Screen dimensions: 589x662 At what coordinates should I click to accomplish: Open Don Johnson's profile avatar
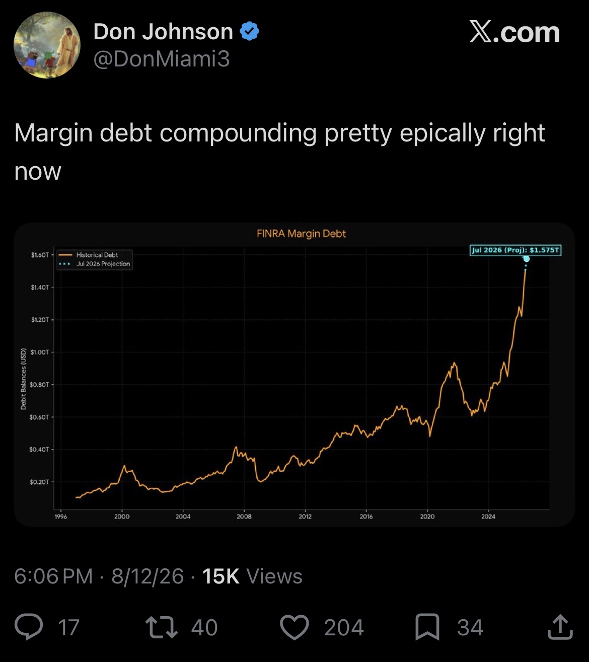click(x=47, y=45)
